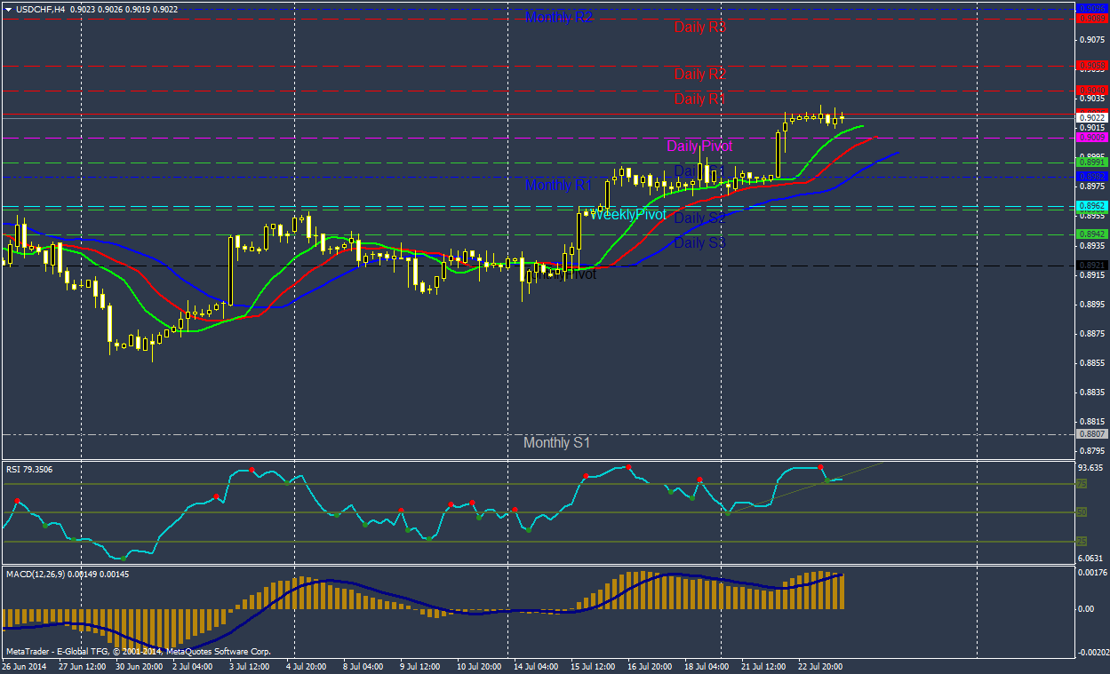Click the Daily R3 pivot label
This screenshot has width=1110, height=674.
tap(700, 27)
